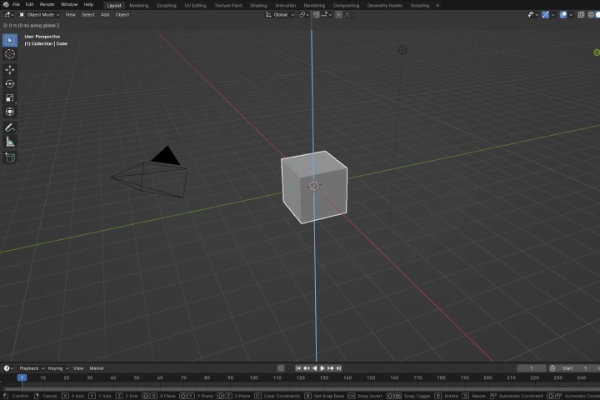
Task: Toggle proportional editing
Action: point(338,15)
